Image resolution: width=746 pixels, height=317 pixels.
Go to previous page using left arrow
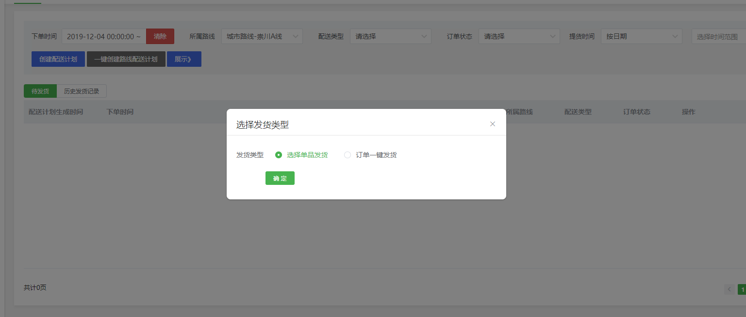729,289
